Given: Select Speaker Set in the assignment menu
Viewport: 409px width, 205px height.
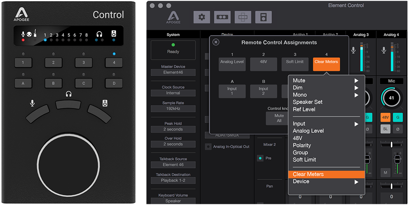Looking at the screenshot, I should (308, 102).
